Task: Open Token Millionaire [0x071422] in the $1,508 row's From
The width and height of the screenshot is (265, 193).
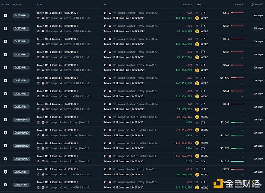Action: click(x=57, y=130)
